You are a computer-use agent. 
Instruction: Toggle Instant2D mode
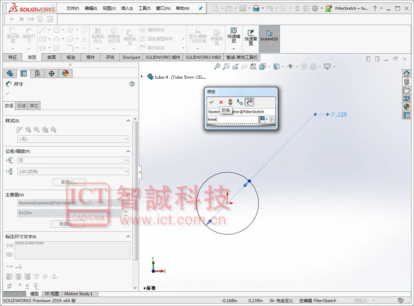click(x=269, y=39)
